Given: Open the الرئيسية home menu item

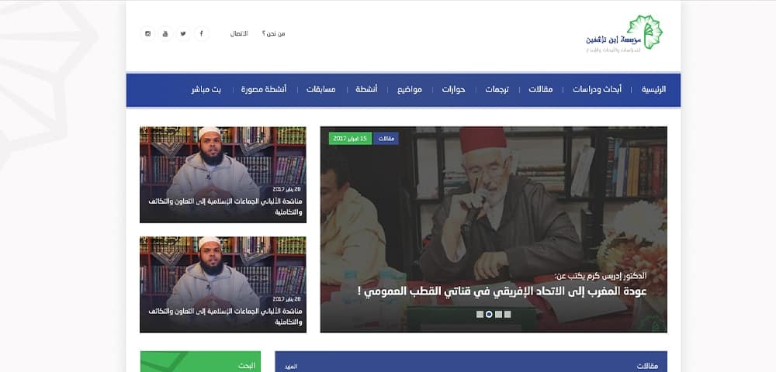Looking at the screenshot, I should (653, 89).
